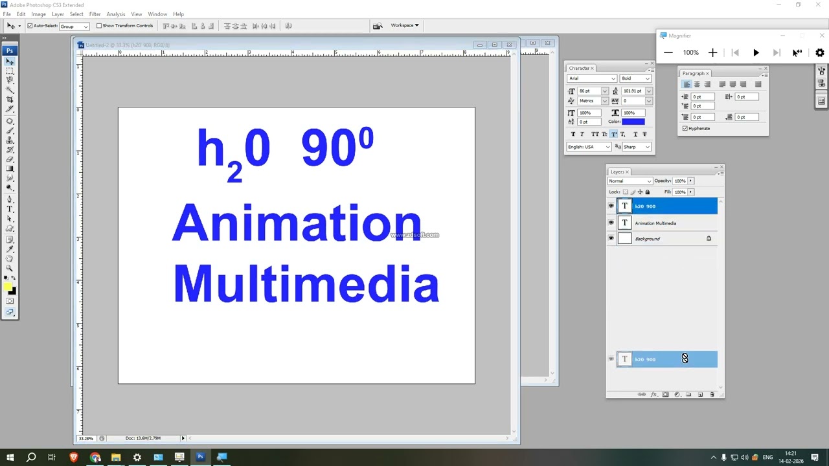This screenshot has width=829, height=466.
Task: Select the Hand tool
Action: tap(10, 258)
